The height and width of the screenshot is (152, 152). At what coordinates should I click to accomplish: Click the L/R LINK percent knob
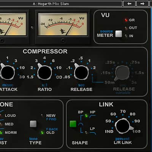pyautogui.click(x=123, y=126)
